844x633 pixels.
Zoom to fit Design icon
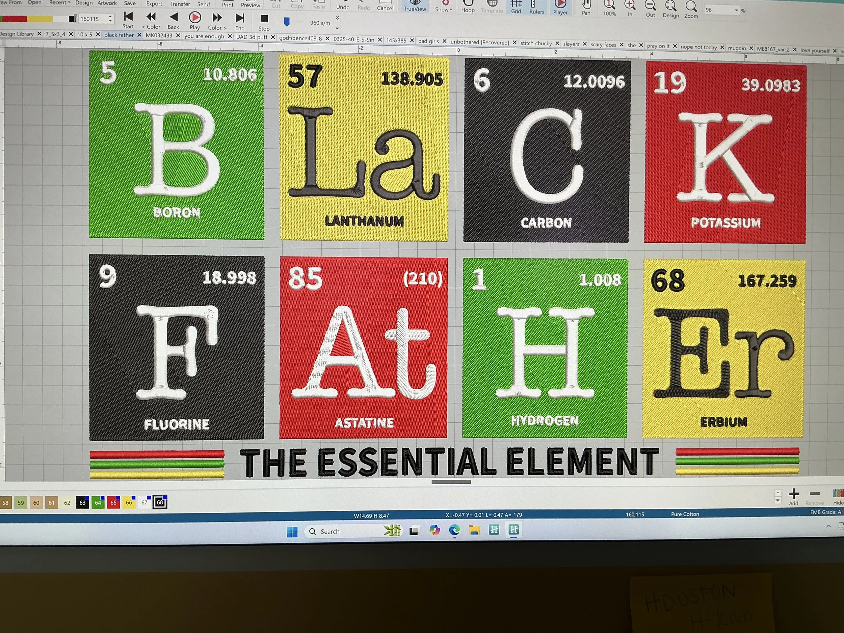click(670, 7)
